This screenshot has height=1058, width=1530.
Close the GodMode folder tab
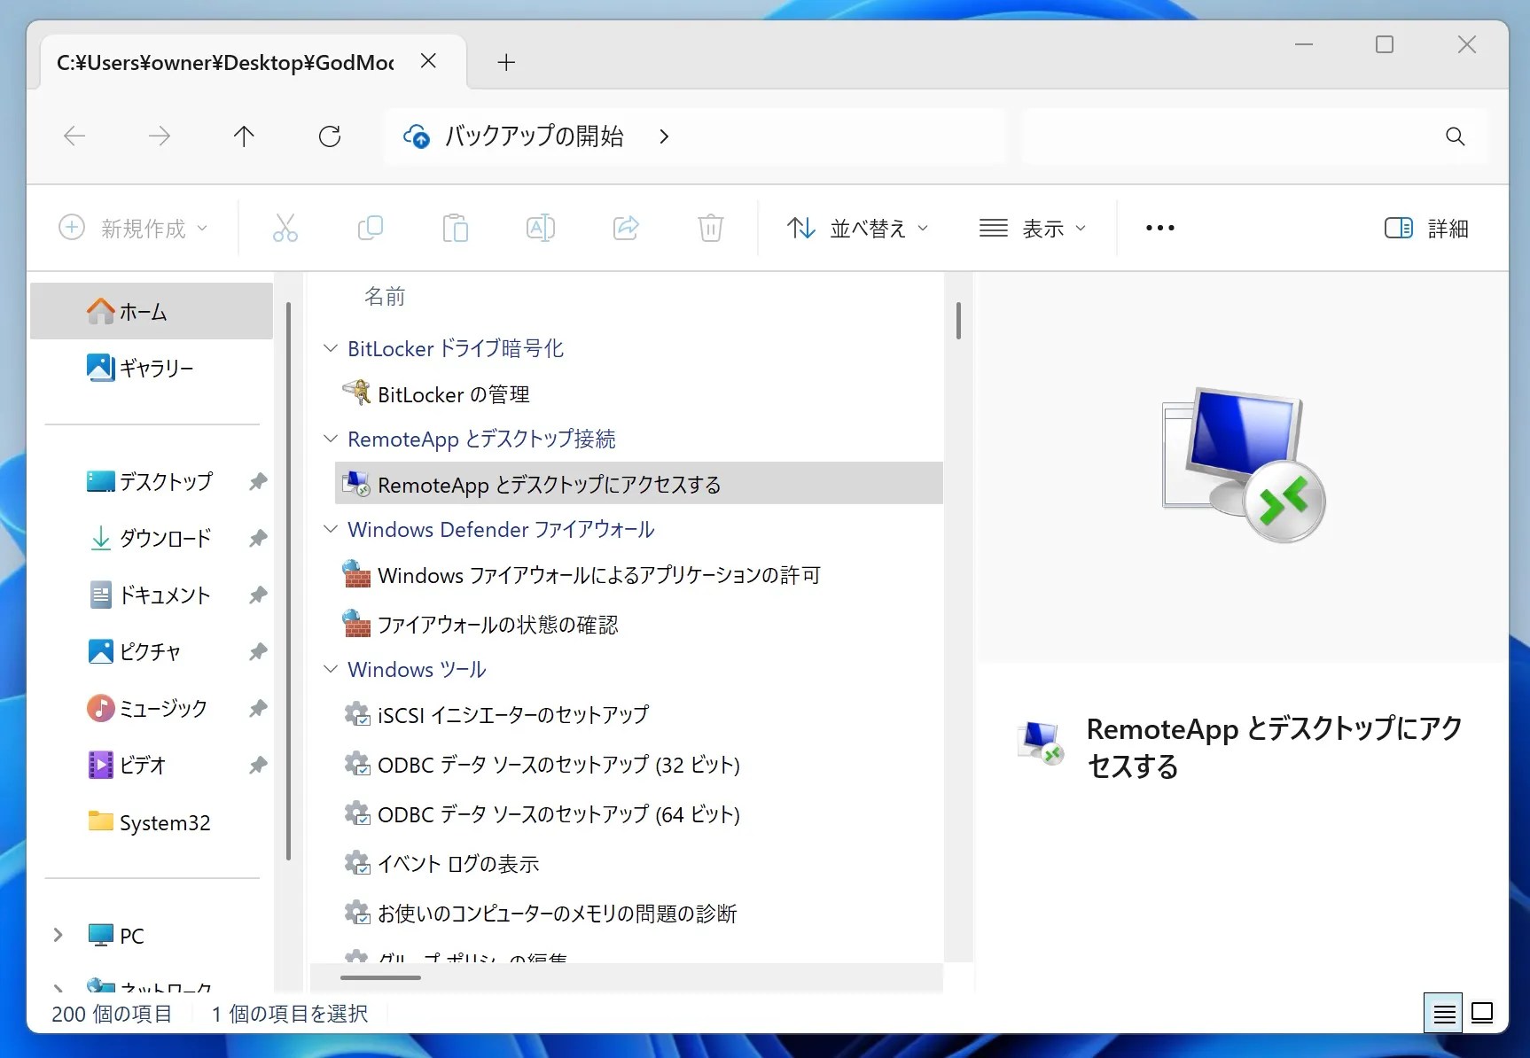[428, 61]
